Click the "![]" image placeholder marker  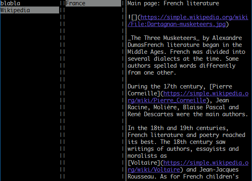(x=133, y=17)
